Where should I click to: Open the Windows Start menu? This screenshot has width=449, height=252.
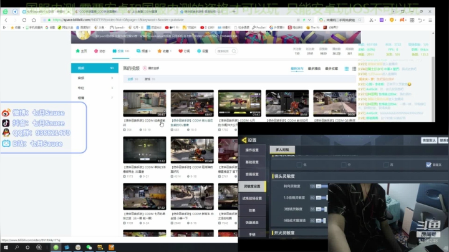tap(6, 247)
